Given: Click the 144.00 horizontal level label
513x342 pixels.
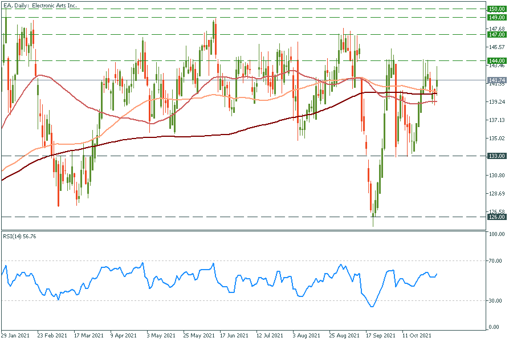Looking at the screenshot, I should click(x=498, y=60).
